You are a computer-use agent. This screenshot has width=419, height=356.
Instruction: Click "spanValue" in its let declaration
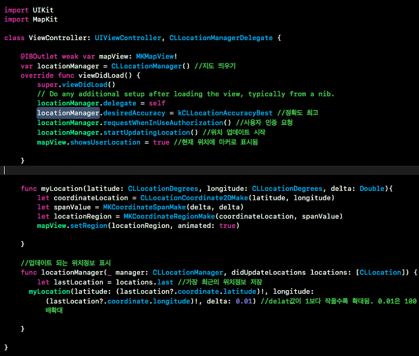(72, 208)
